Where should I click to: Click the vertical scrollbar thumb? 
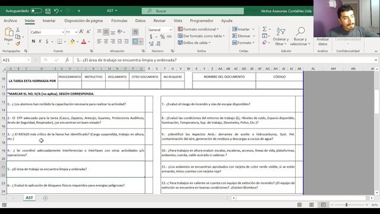point(377,101)
